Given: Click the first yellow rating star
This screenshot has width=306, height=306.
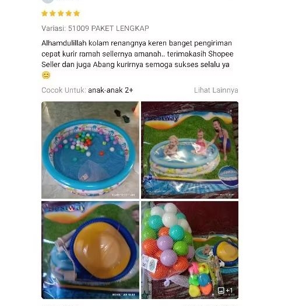Looking at the screenshot, I should (44, 13).
